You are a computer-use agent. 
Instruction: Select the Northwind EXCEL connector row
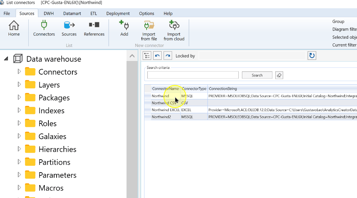[x=251, y=110]
